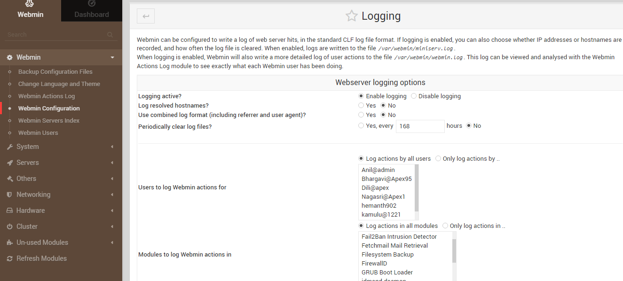Select the Enable logging radio button
Image resolution: width=623 pixels, height=281 pixels.
click(x=361, y=96)
